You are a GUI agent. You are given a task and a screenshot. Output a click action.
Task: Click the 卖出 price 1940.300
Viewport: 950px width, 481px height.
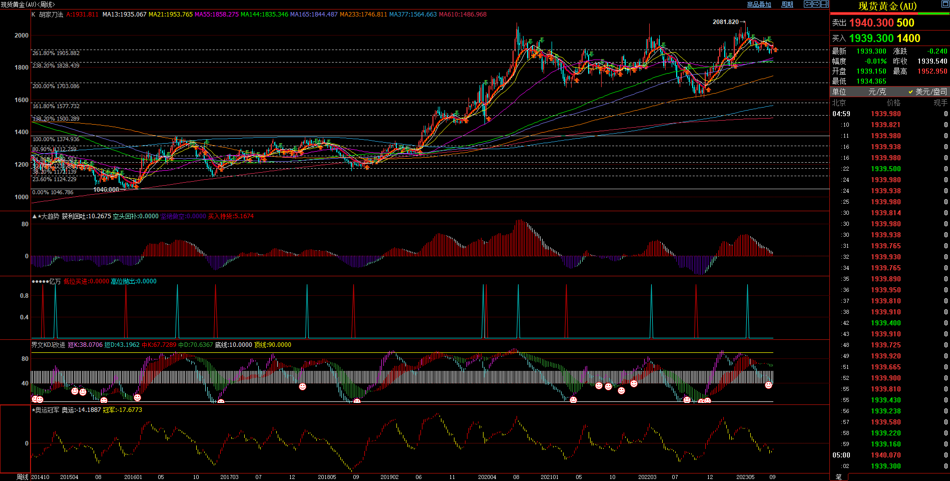(871, 23)
